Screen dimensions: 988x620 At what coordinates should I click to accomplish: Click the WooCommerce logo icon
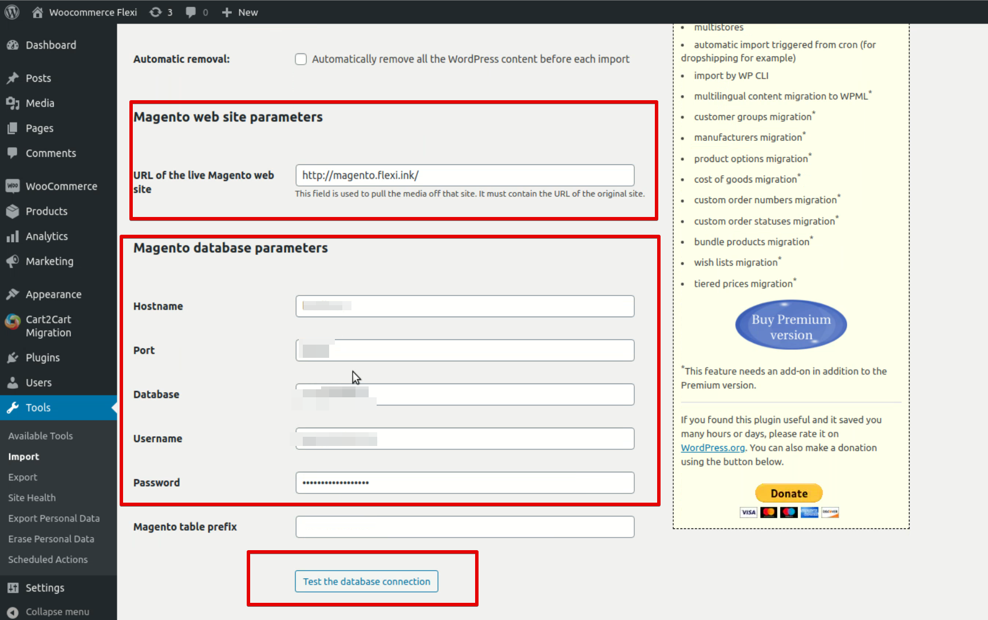(x=13, y=186)
